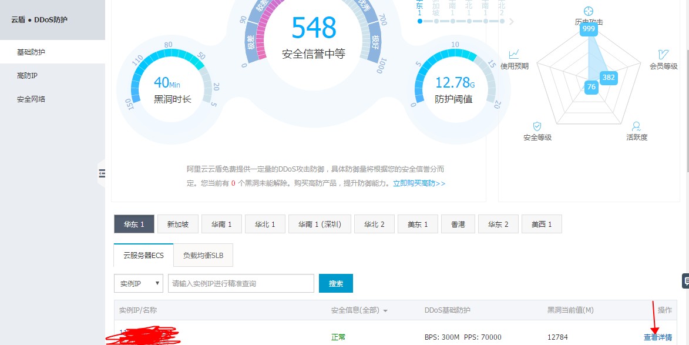Click the 安全等级 shield icon

pyautogui.click(x=537, y=126)
